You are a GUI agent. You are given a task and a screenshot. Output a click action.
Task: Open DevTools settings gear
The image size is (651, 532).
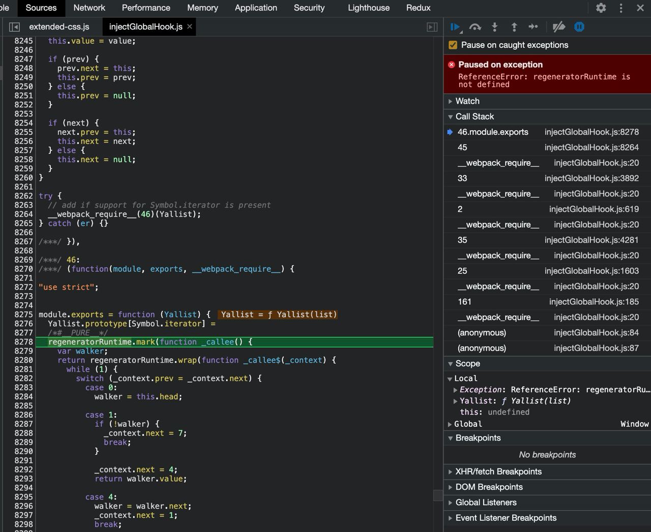pos(601,8)
